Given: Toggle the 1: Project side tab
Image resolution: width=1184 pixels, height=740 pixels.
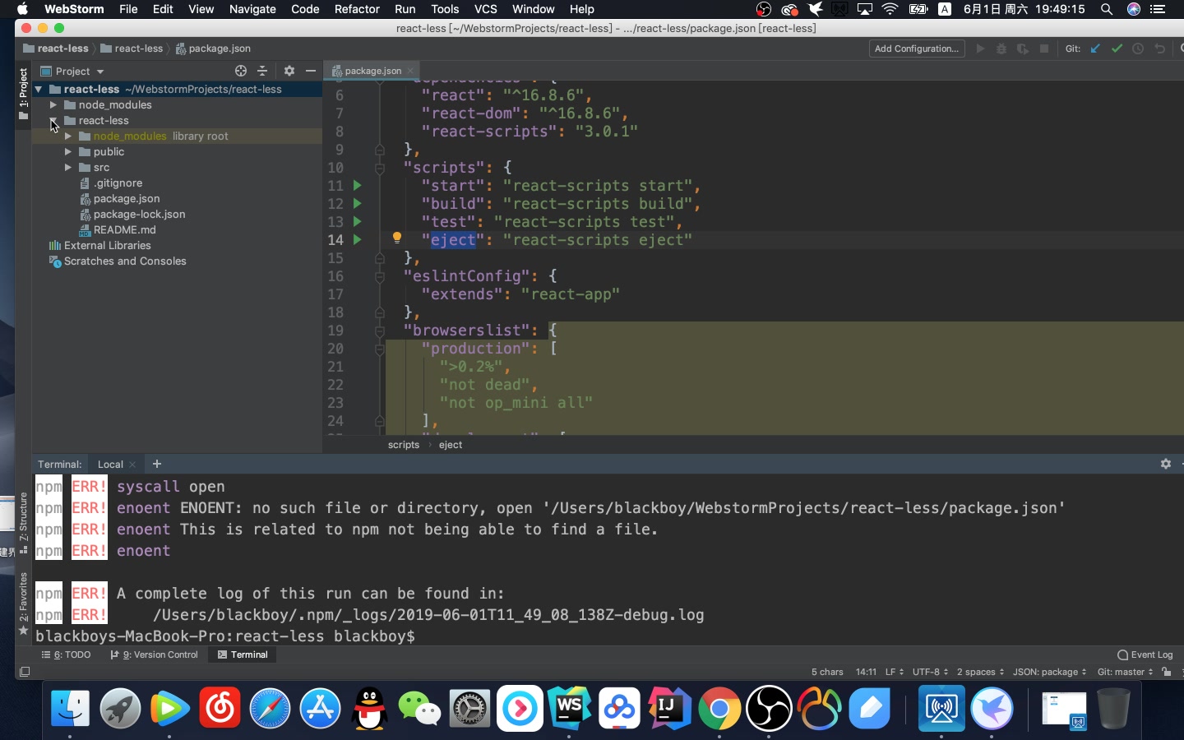Looking at the screenshot, I should click(23, 93).
